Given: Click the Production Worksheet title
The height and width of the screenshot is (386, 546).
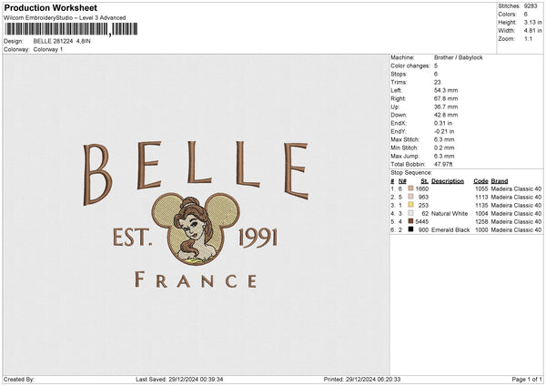Looking at the screenshot, I should click(x=50, y=7).
